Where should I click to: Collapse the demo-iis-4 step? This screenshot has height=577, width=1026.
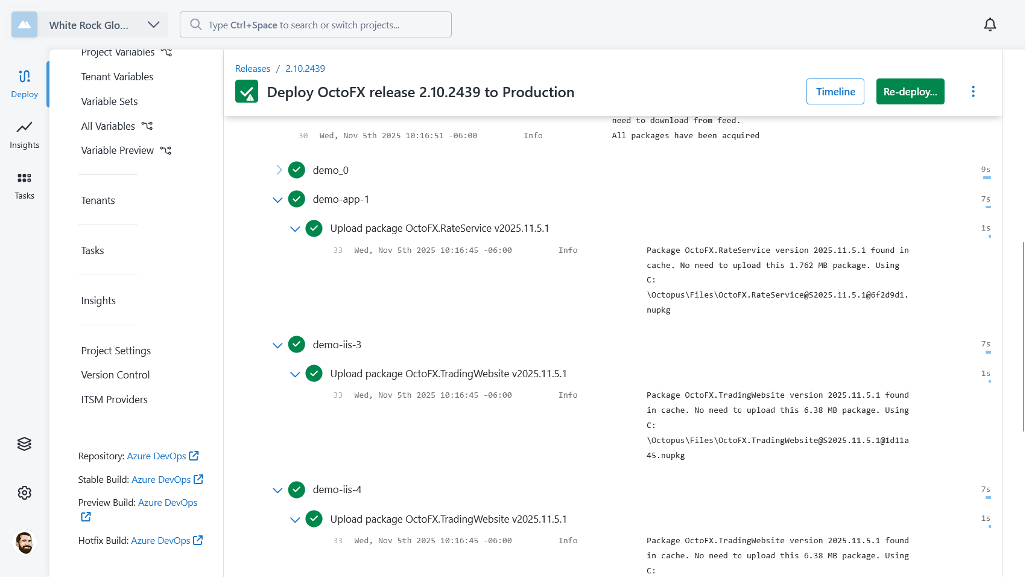[277, 490]
